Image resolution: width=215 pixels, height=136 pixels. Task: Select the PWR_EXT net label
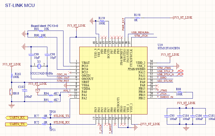click(x=123, y=24)
